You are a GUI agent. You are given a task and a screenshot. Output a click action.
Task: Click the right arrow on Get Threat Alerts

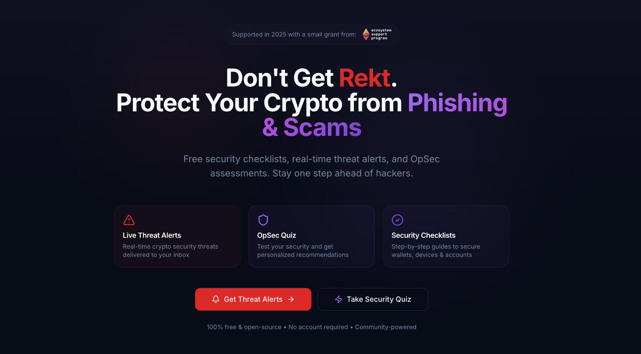tap(291, 299)
